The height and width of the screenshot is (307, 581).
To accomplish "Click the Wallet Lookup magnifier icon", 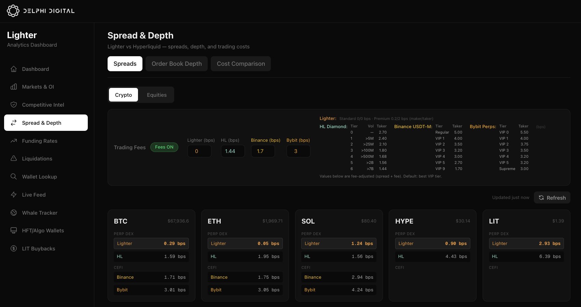I will click(14, 177).
